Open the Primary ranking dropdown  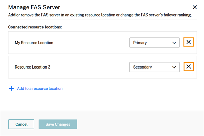point(154,43)
